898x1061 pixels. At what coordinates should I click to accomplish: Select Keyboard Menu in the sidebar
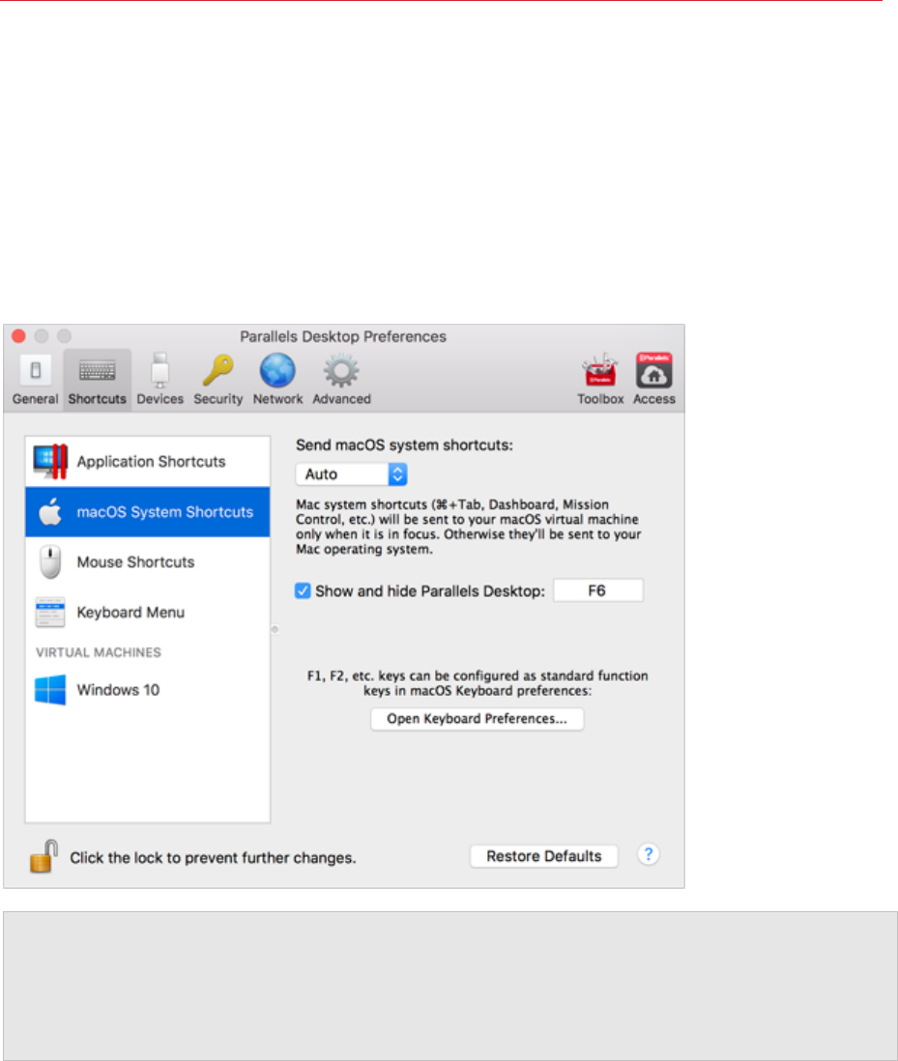(148, 613)
